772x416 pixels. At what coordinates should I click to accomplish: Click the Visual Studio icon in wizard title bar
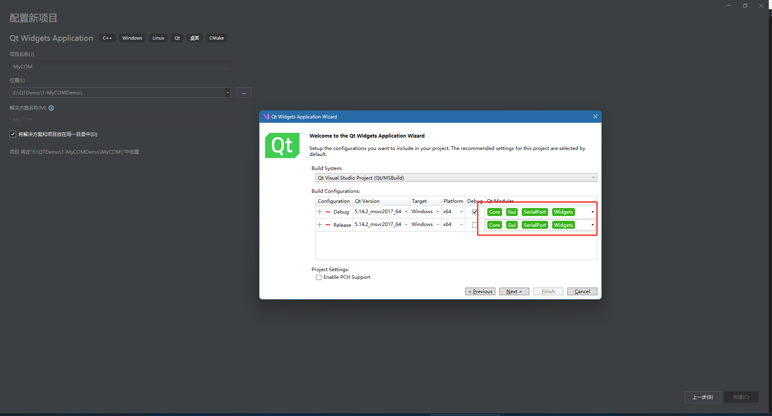(266, 116)
